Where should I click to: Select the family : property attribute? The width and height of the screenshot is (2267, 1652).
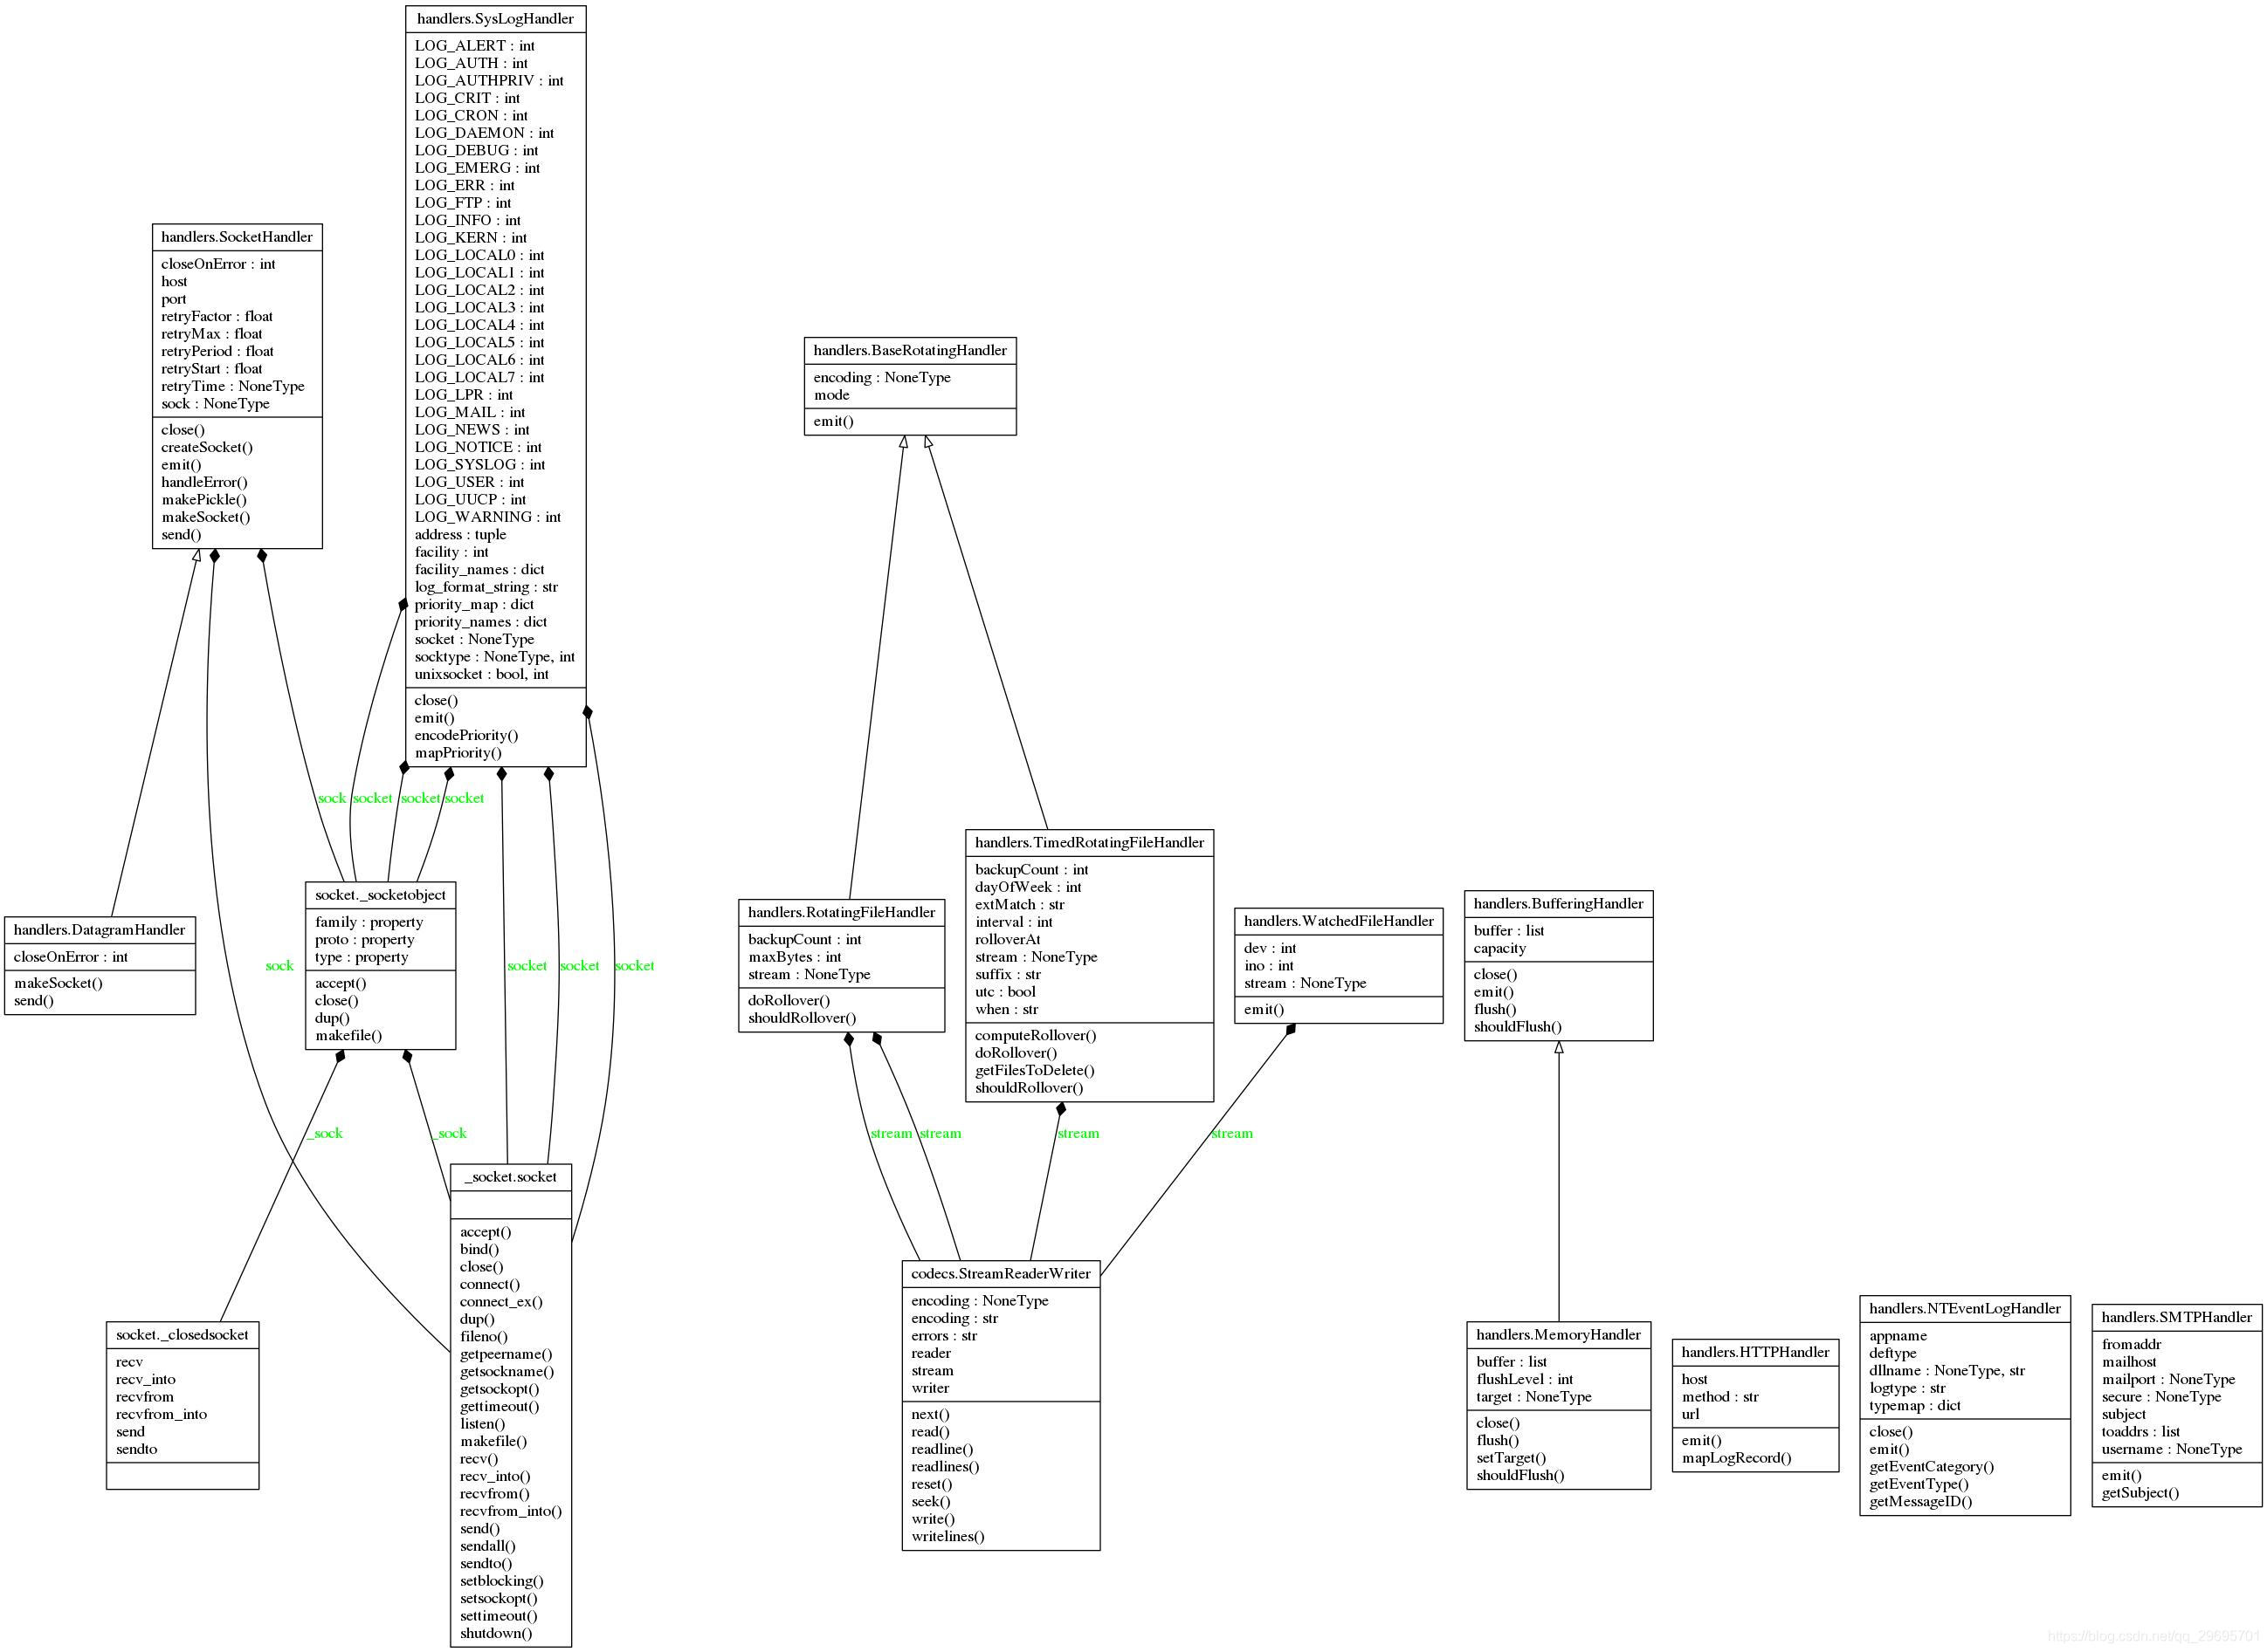(x=369, y=922)
